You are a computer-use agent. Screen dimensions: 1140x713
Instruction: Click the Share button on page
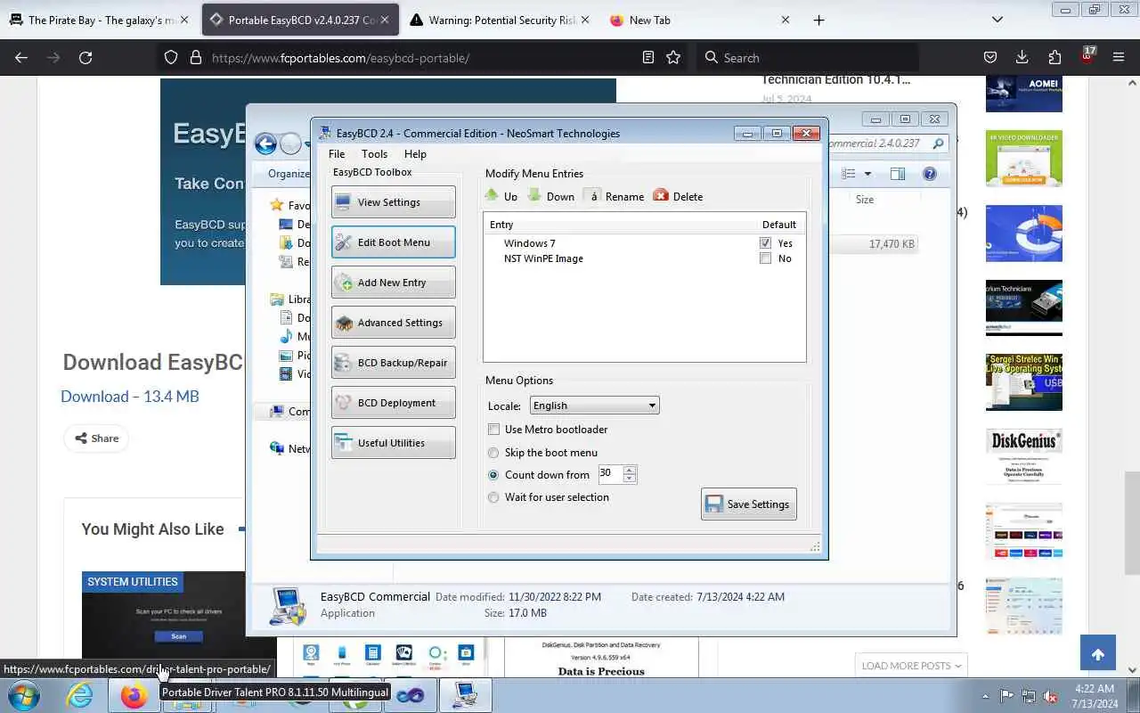pyautogui.click(x=96, y=438)
